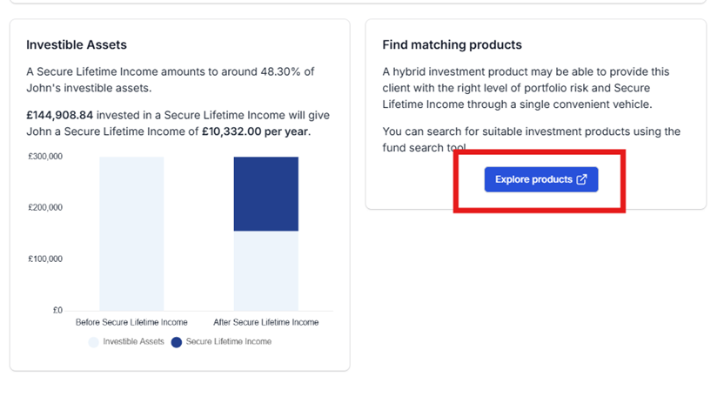Click the external link icon in Explore products
Image resolution: width=724 pixels, height=397 pixels.
coord(582,179)
